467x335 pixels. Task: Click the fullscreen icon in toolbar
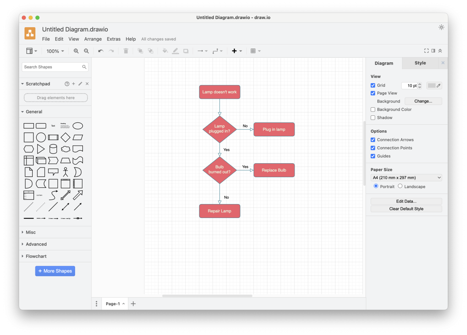pyautogui.click(x=426, y=51)
